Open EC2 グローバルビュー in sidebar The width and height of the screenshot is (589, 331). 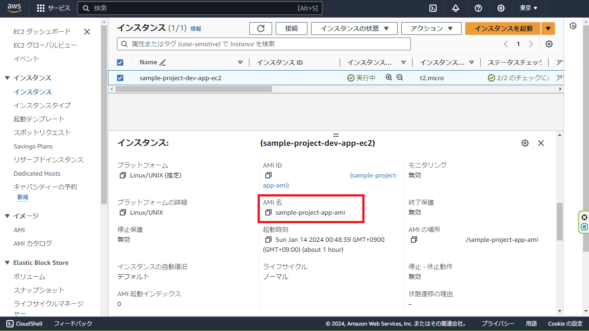(x=45, y=45)
